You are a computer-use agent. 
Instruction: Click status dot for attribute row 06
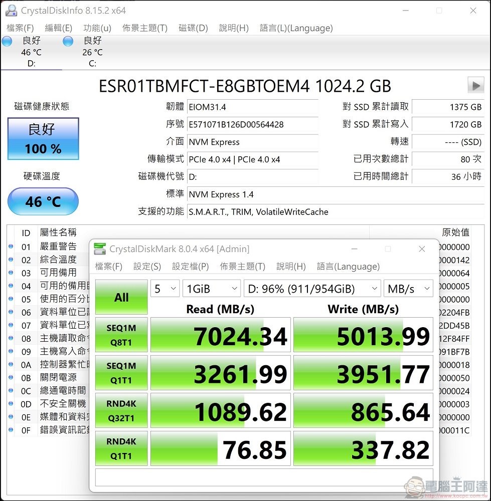[11, 312]
